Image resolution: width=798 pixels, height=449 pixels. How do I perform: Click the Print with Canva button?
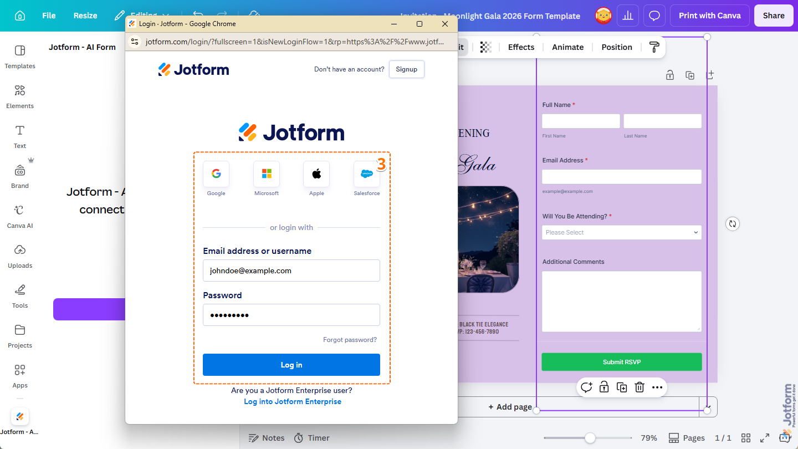710,16
